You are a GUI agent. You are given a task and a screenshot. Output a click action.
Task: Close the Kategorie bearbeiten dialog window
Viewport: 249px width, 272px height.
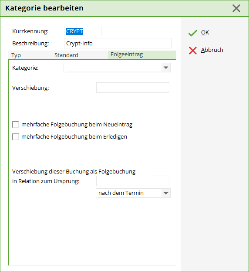point(236,8)
